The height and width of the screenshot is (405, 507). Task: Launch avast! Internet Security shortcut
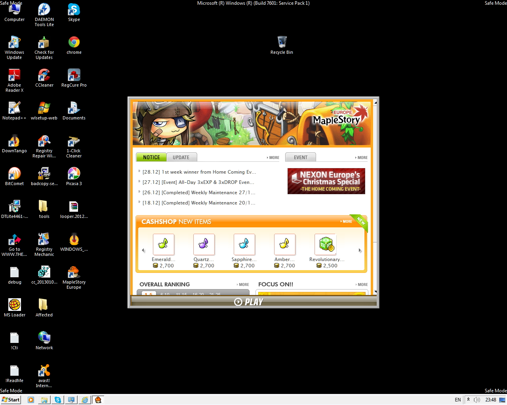(x=44, y=376)
